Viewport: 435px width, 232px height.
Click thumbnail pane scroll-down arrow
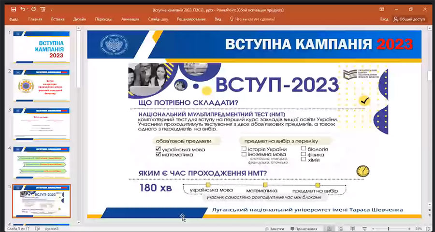[78, 222]
